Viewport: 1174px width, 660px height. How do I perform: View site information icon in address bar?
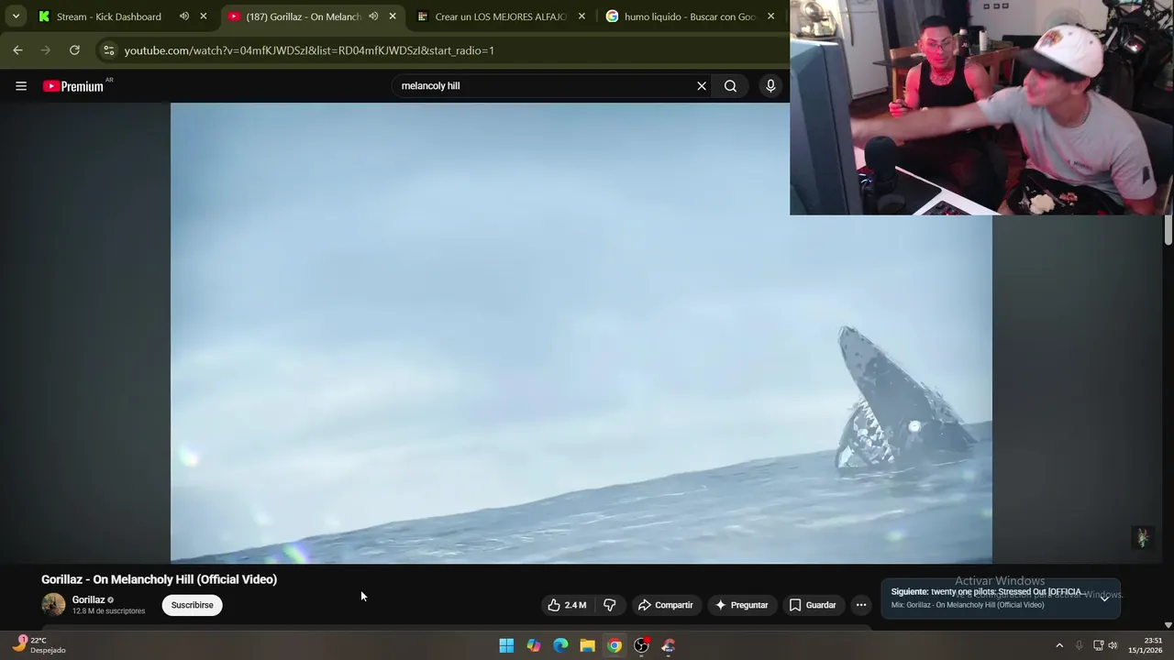click(x=108, y=50)
